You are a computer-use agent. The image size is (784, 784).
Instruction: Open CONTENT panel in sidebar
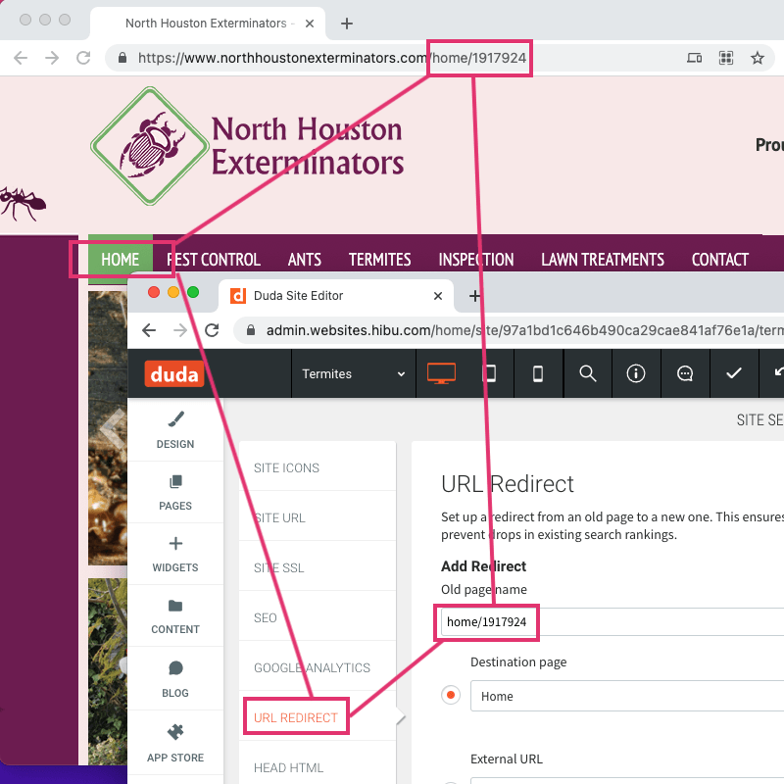[x=175, y=616]
